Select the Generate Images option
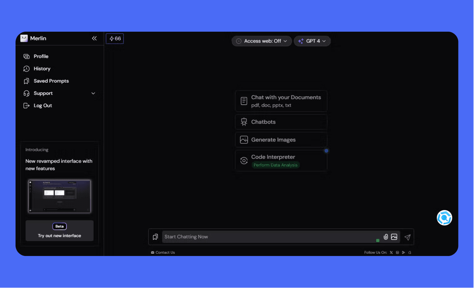Viewport: 474px width, 288px height. point(281,140)
